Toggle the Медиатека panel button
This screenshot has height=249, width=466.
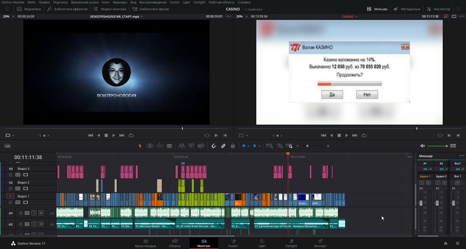click(28, 9)
